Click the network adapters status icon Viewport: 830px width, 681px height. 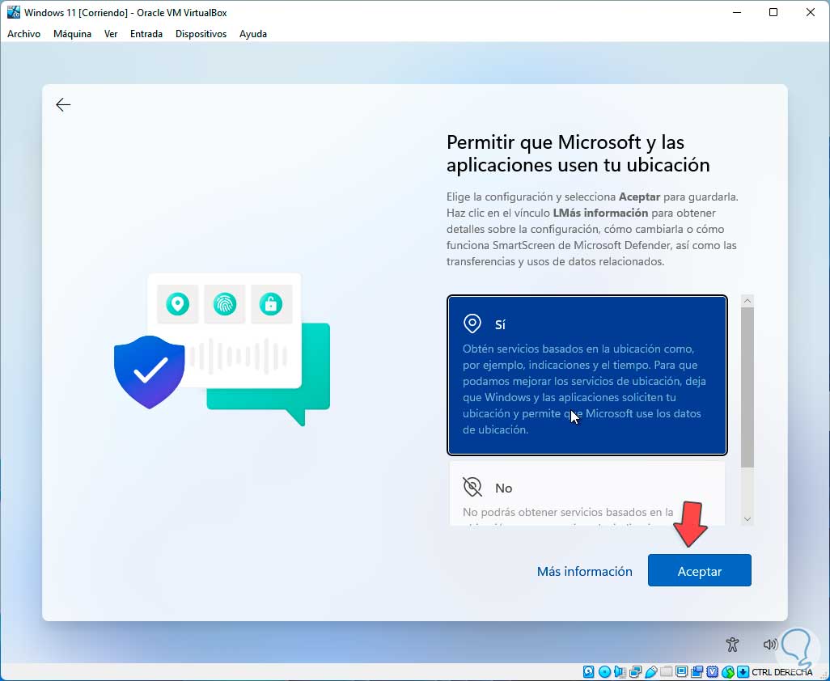tap(635, 672)
